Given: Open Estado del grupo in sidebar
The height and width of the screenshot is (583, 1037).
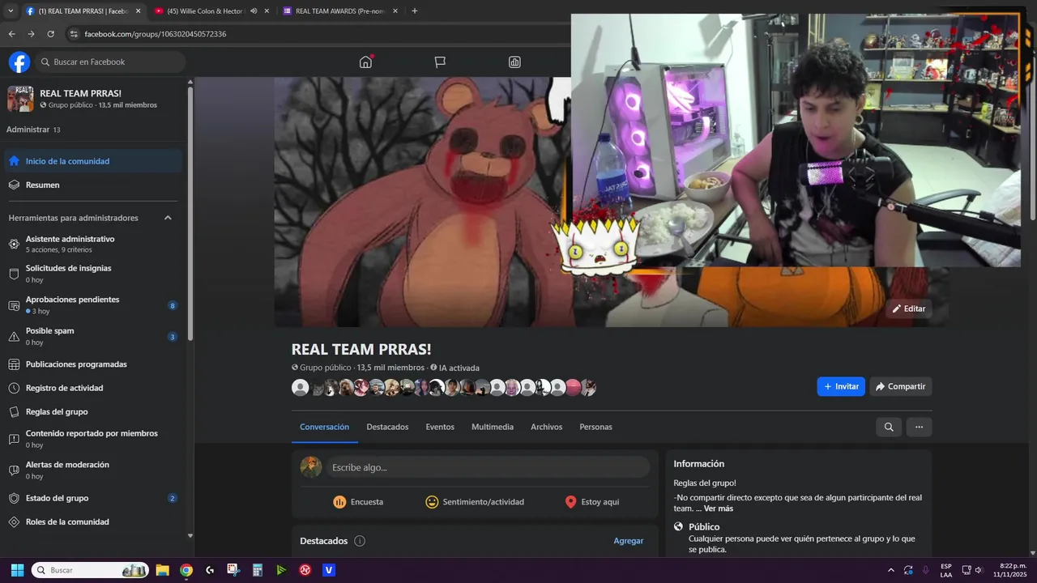Looking at the screenshot, I should (93, 498).
